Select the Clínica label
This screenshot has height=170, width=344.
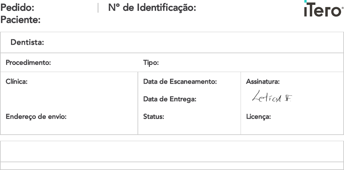point(17,82)
